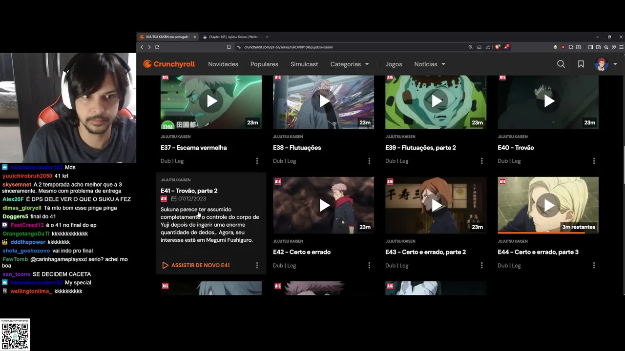Image resolution: width=625 pixels, height=351 pixels.
Task: Play episode E38 Flutuações thumbnail
Action: [x=323, y=102]
